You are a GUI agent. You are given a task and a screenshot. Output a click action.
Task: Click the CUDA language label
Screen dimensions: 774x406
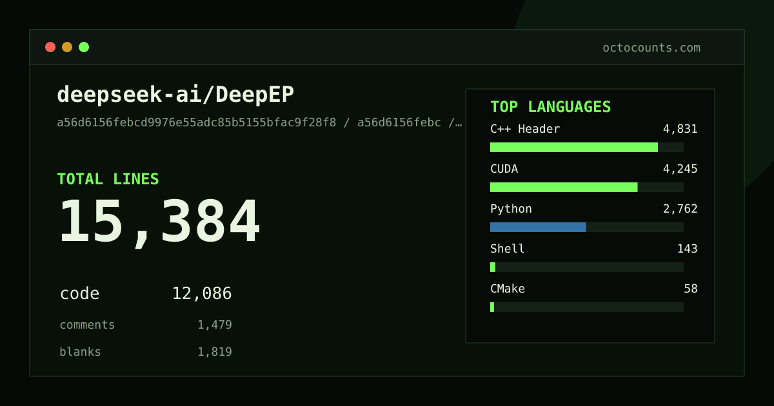pyautogui.click(x=504, y=169)
